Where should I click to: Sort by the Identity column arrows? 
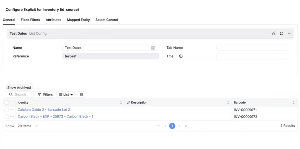coord(121,103)
